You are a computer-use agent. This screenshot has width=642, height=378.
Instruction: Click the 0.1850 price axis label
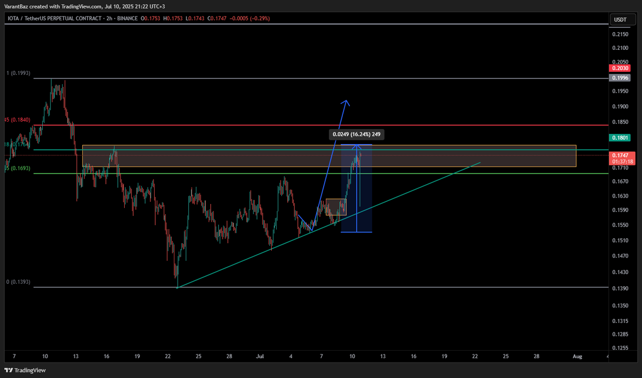click(620, 123)
